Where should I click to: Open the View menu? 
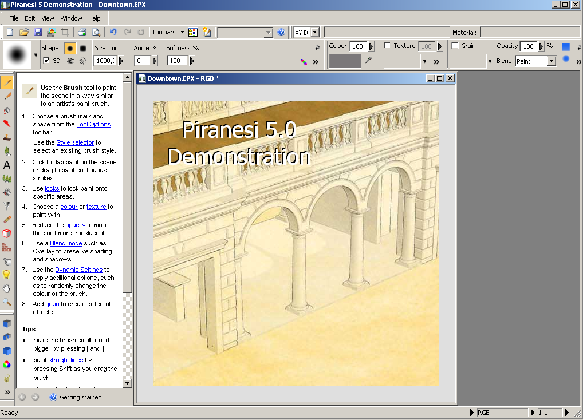point(48,18)
